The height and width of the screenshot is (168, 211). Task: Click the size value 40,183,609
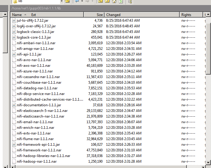(94, 66)
